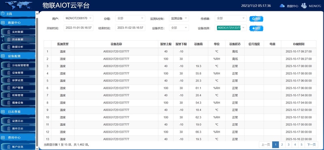Click the 离线 status in row 1
The width and height of the screenshot is (324, 150).
click(x=235, y=52)
